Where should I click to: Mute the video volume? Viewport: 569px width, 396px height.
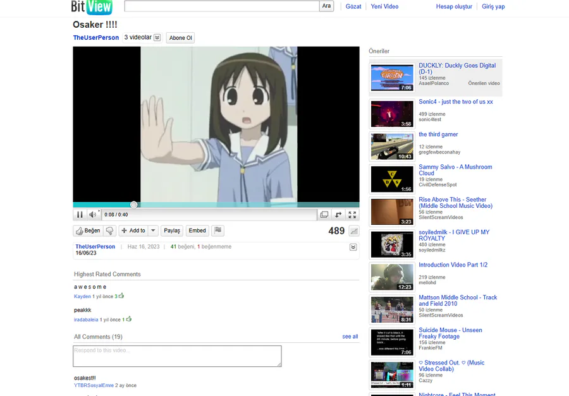(x=93, y=215)
